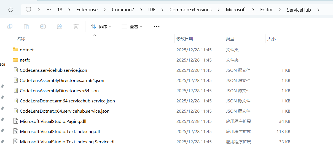Image resolution: width=333 pixels, height=159 pixels.
Task: Click the paste icon in toolbar
Action: click(26, 26)
